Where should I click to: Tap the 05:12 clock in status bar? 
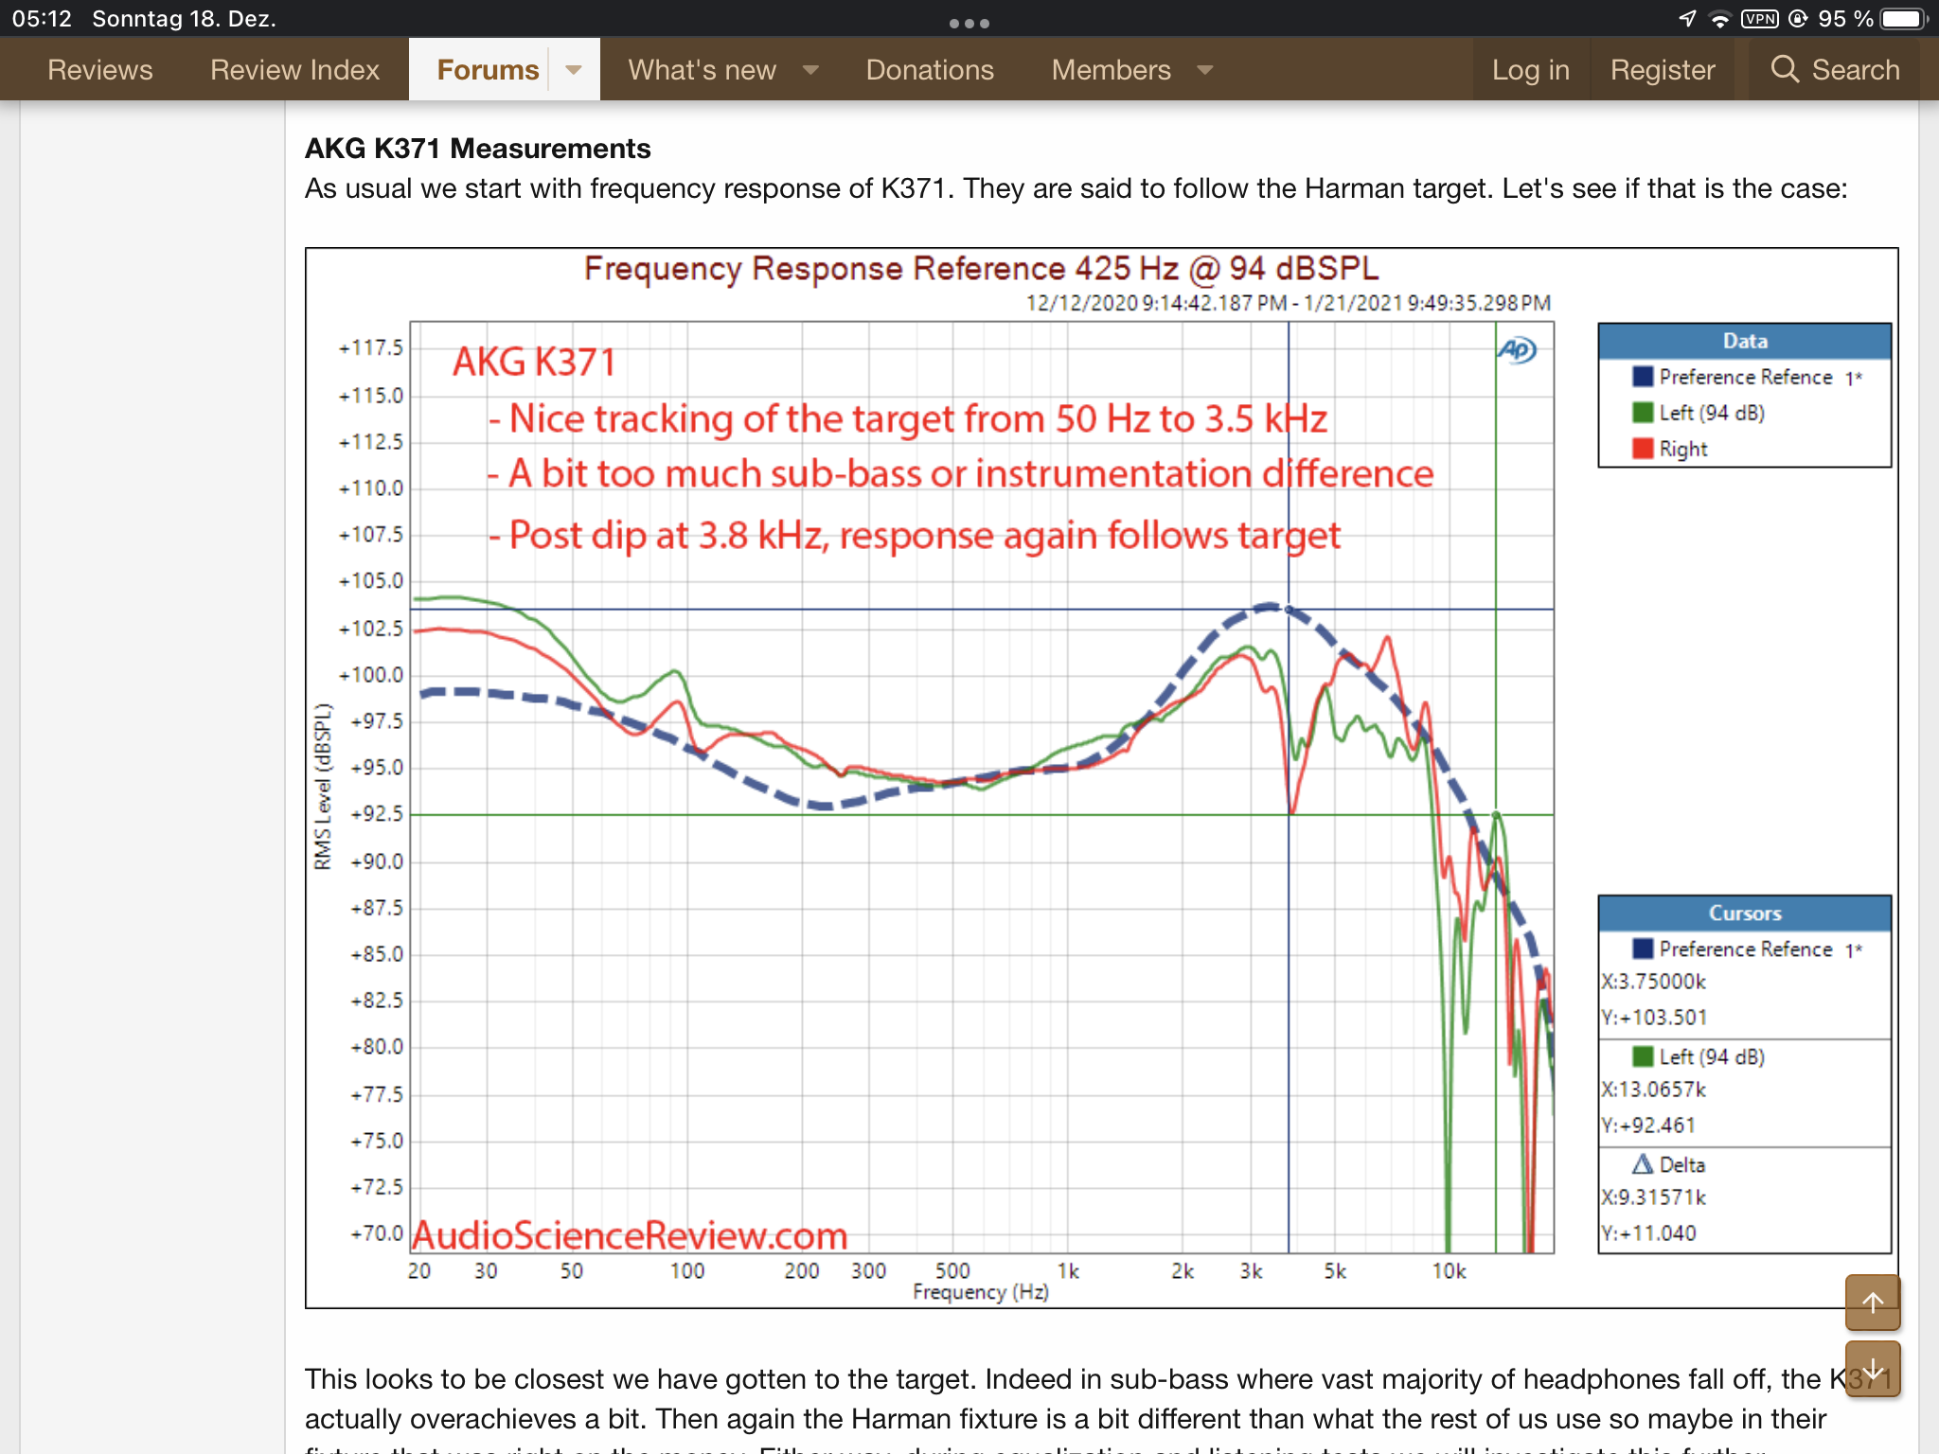(42, 19)
